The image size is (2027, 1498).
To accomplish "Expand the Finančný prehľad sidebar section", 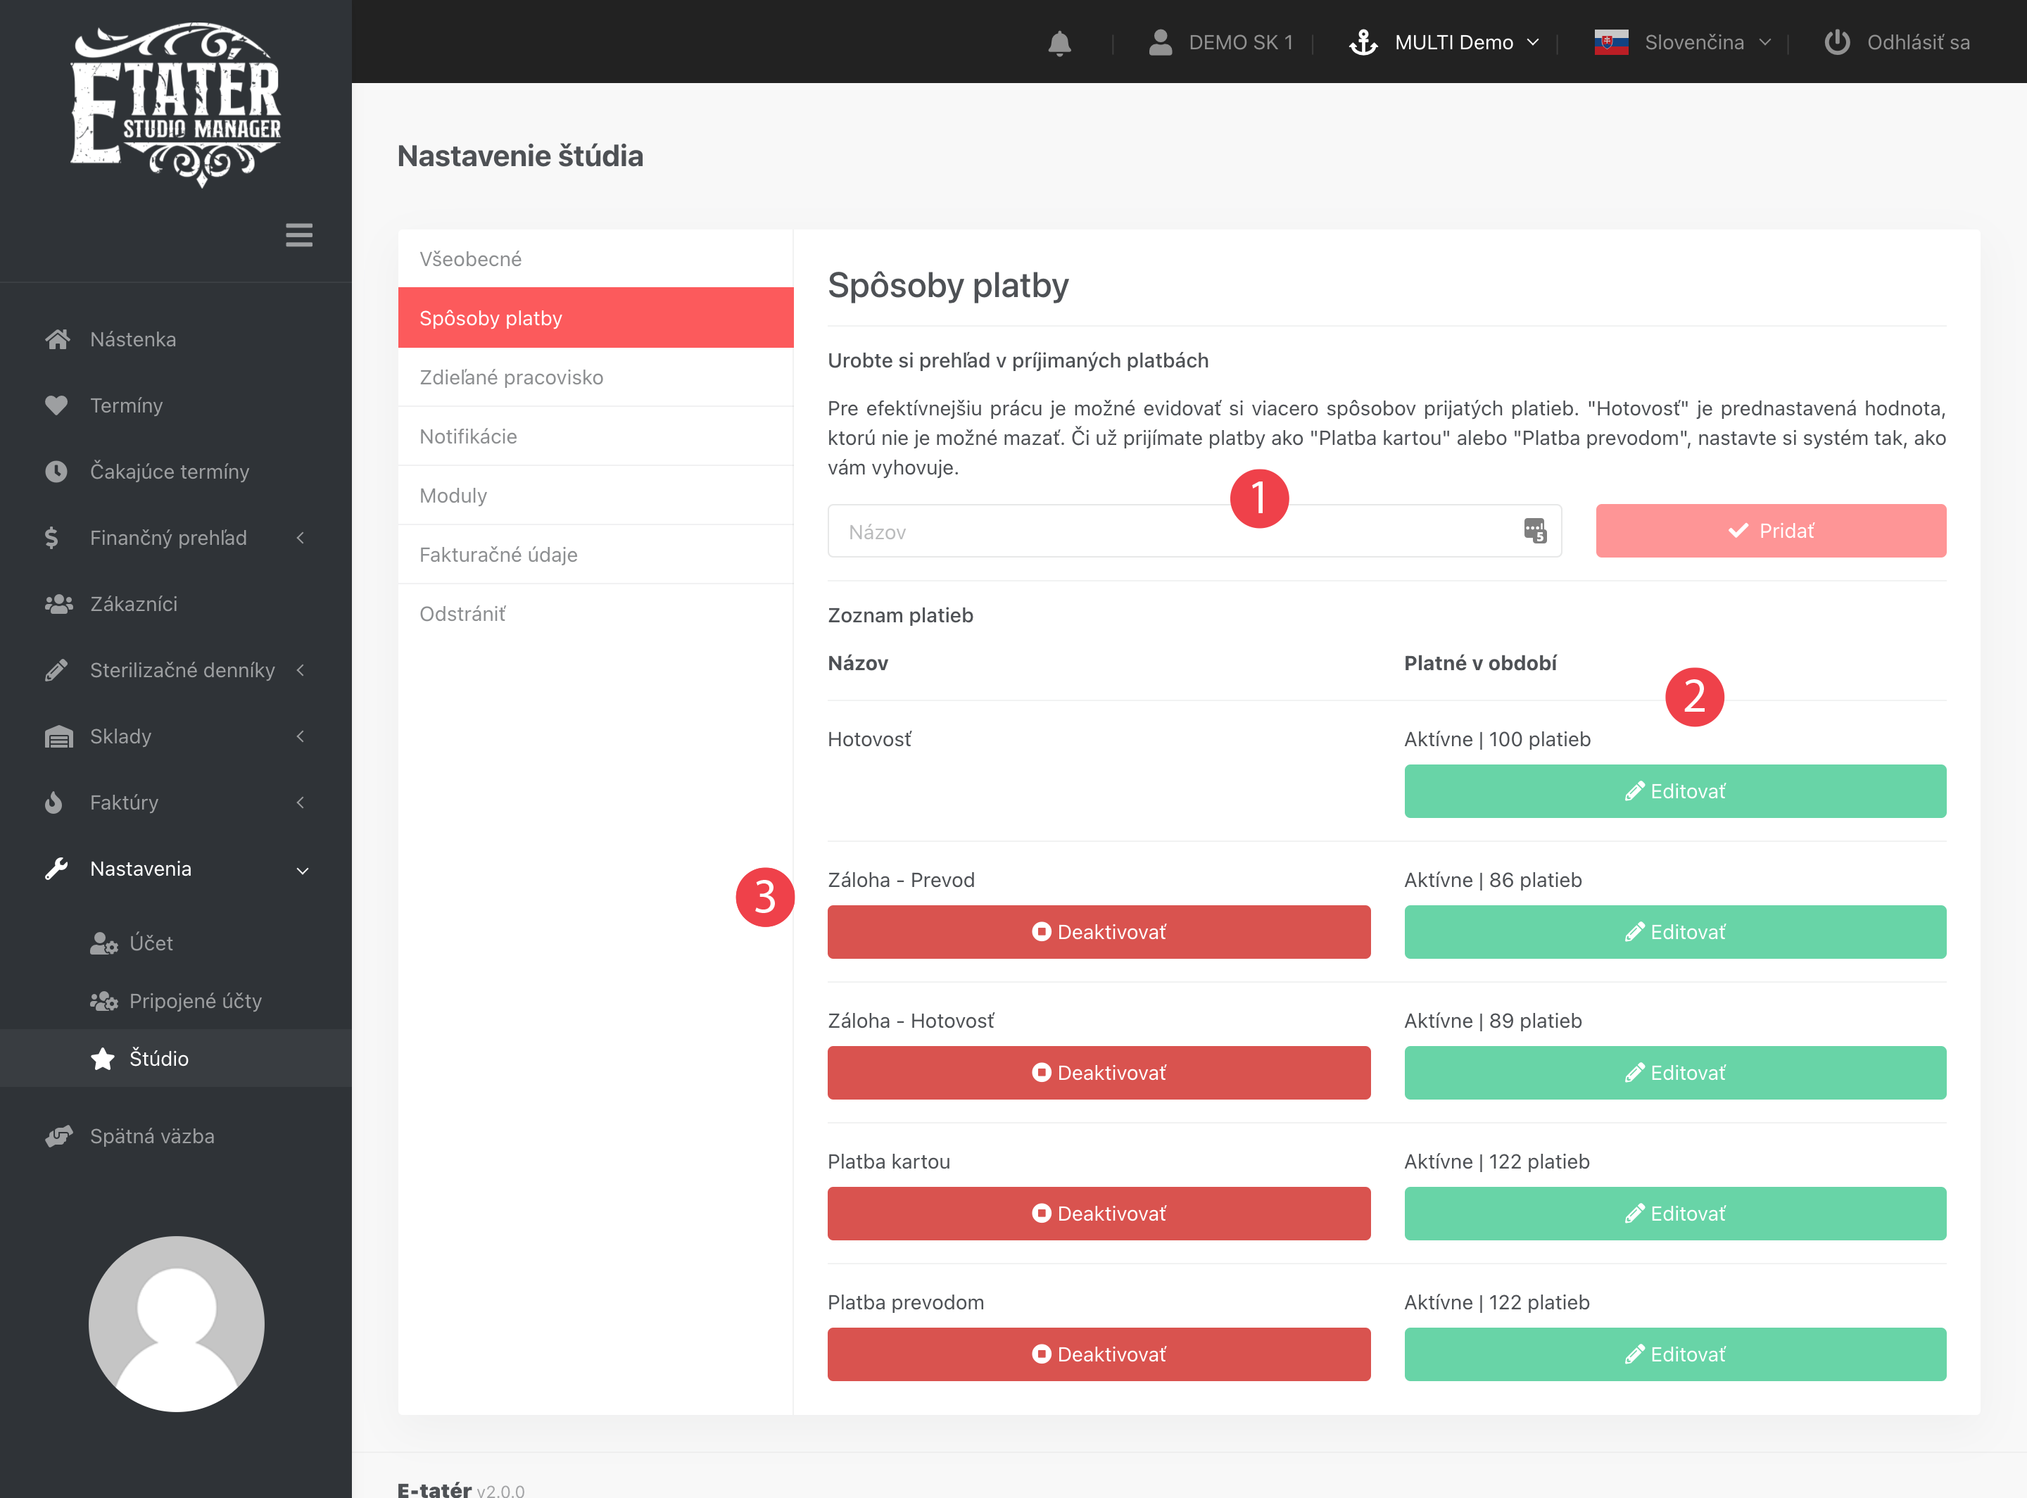I will 168,538.
